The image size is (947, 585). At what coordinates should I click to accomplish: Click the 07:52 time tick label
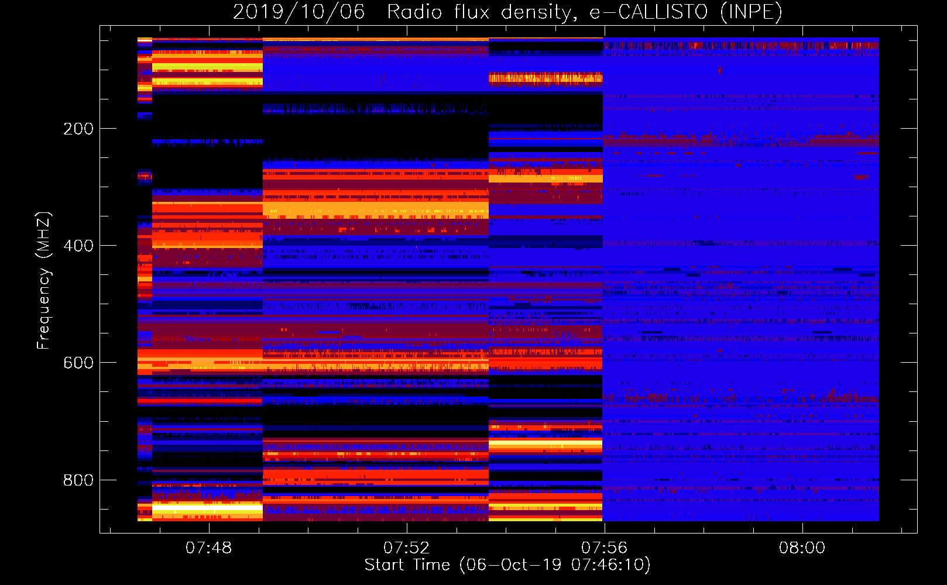[406, 548]
